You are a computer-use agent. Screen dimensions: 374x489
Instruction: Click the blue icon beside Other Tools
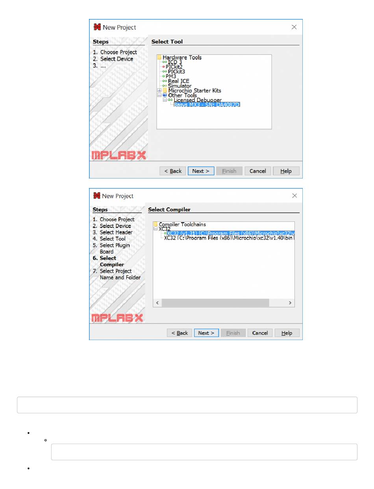(x=165, y=95)
